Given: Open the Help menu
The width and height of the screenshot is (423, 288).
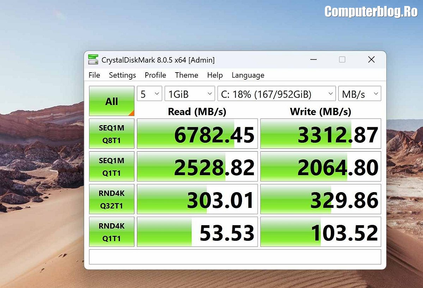Looking at the screenshot, I should [x=215, y=75].
